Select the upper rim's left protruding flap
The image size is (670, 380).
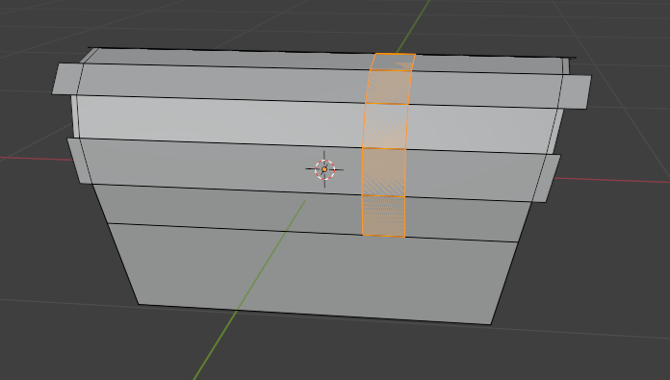pos(67,79)
